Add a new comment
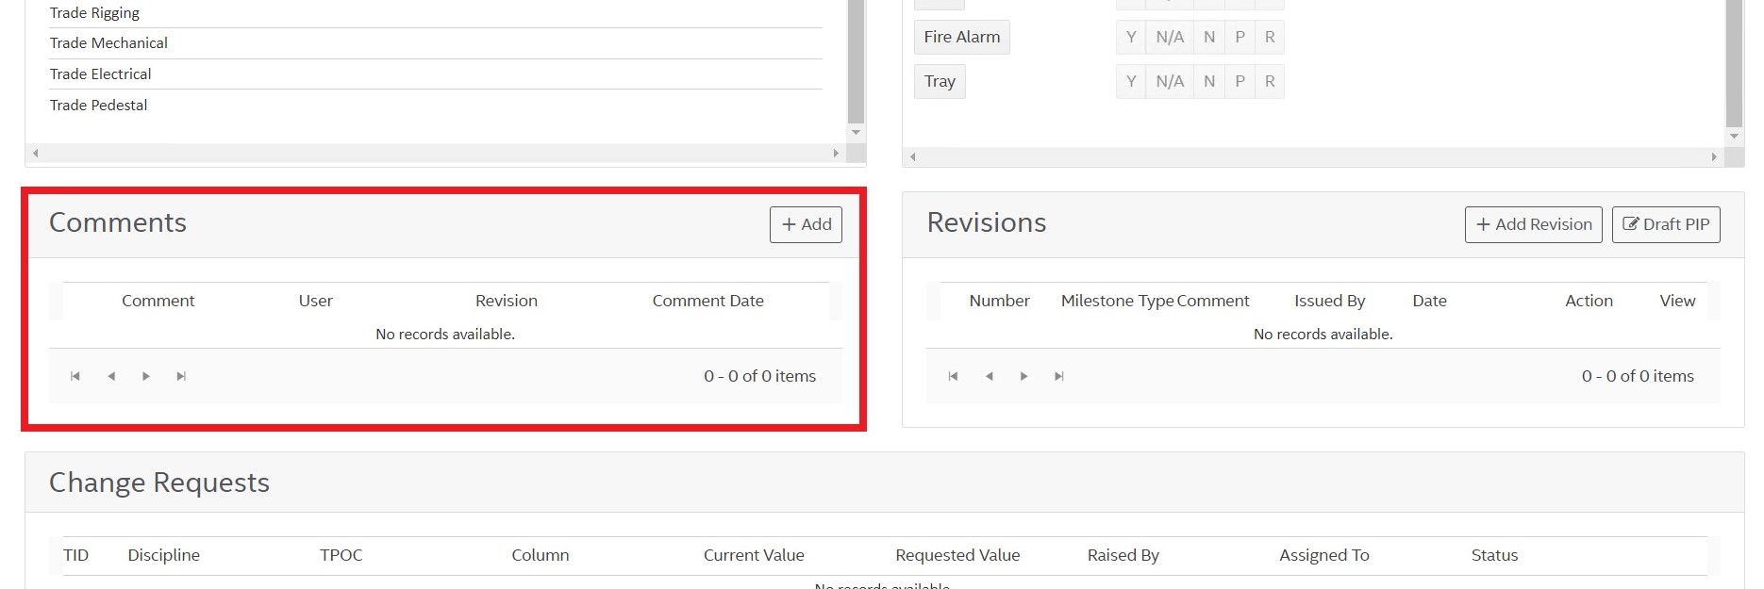This screenshot has height=589, width=1764. point(806,224)
